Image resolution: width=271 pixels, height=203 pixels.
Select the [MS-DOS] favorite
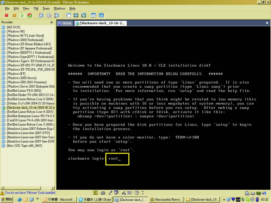tap(13, 27)
